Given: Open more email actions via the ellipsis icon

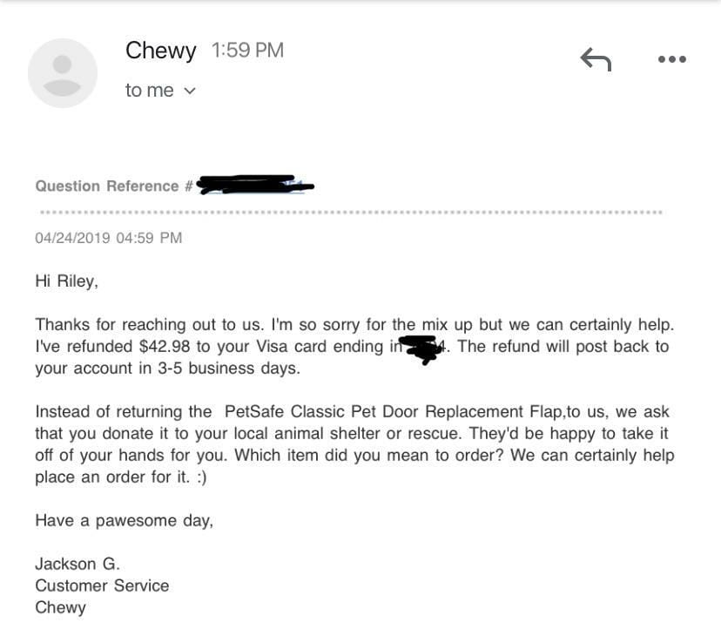Looking at the screenshot, I should [x=671, y=58].
